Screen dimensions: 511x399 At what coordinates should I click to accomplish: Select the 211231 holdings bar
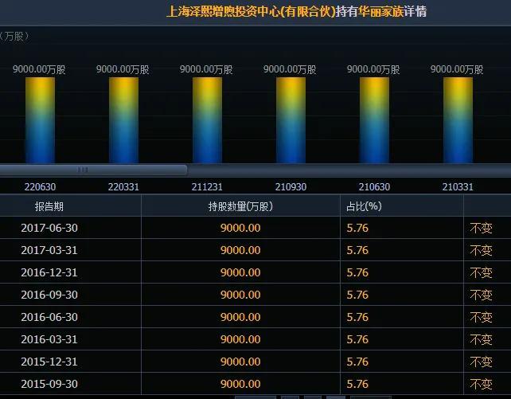[x=207, y=120]
